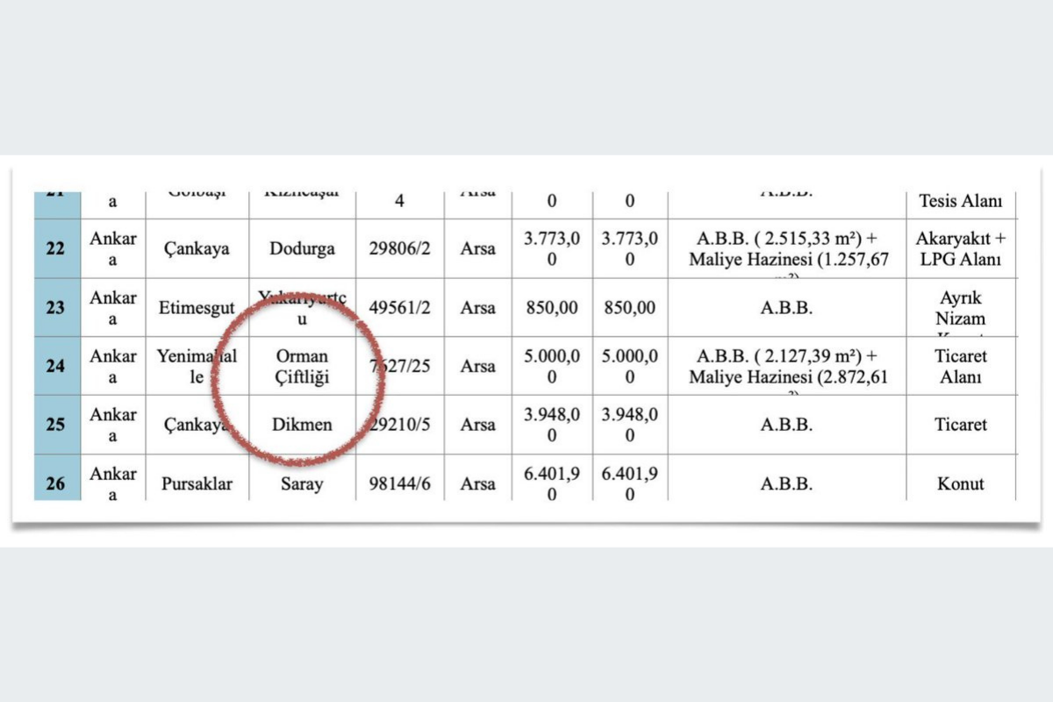The image size is (1053, 702).
Task: Select the circled Orman Çiftliği cell
Action: click(x=302, y=367)
